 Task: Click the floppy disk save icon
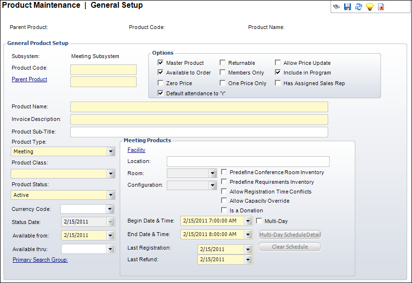[348, 7]
